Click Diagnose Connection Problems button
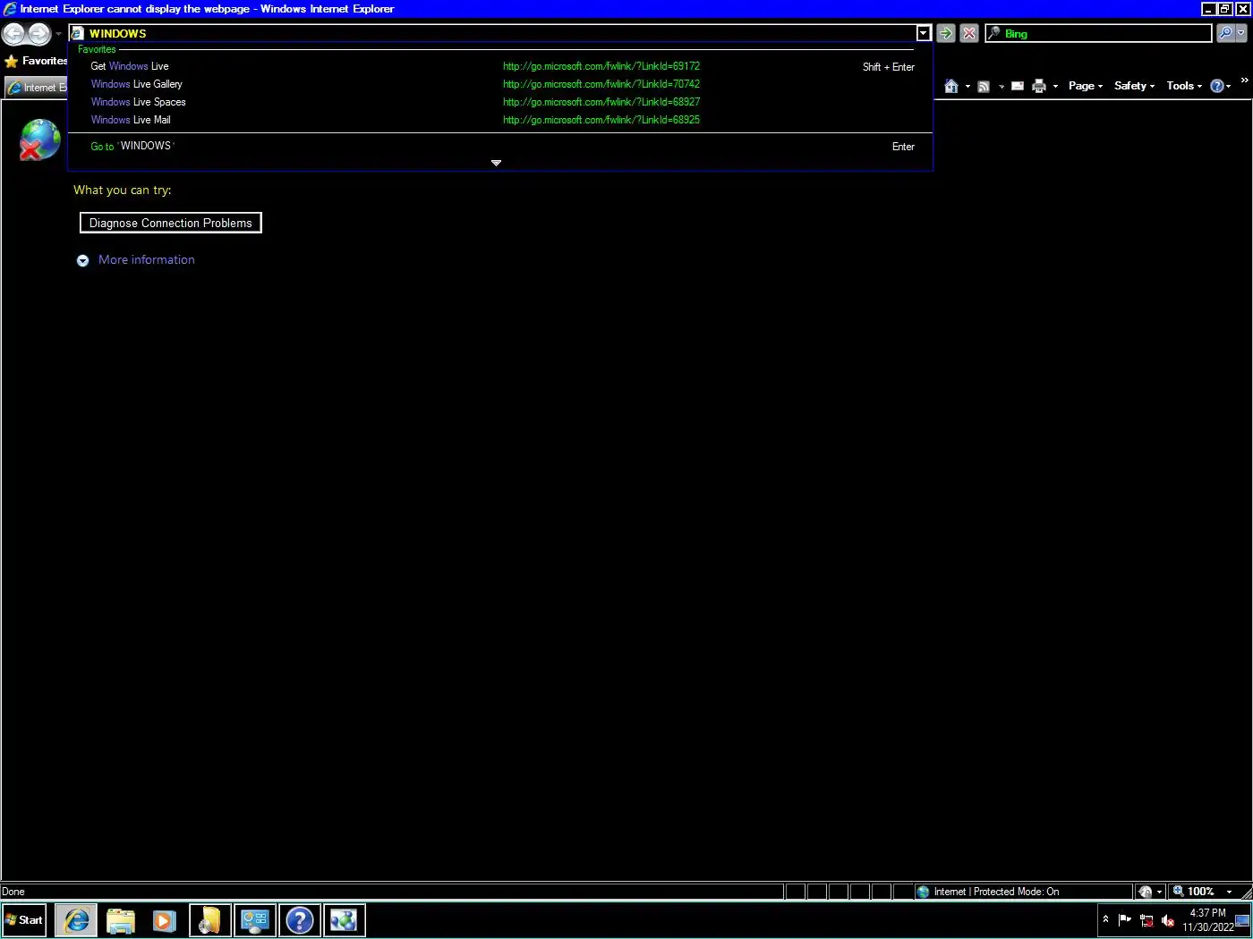 point(171,223)
